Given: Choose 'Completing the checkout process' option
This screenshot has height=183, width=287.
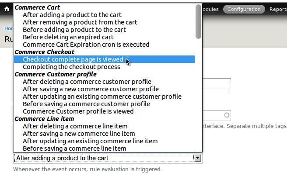Looking at the screenshot, I should pyautogui.click(x=71, y=67).
